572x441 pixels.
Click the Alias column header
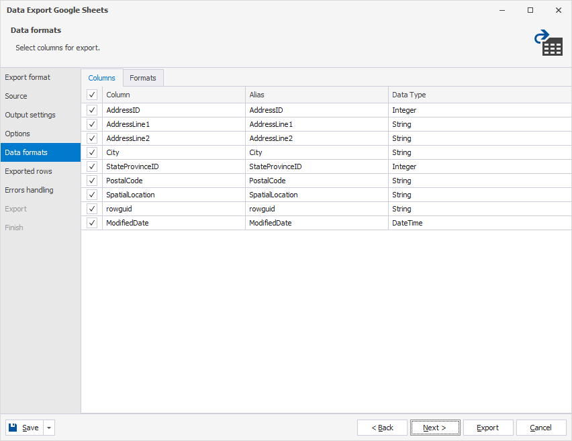pyautogui.click(x=317, y=95)
